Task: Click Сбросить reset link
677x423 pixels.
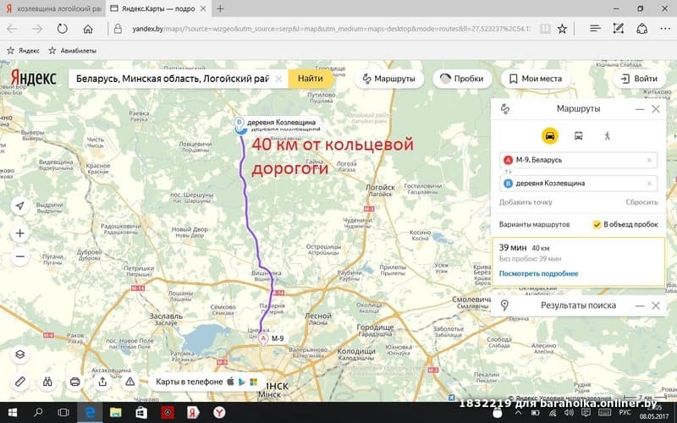Action: [641, 202]
